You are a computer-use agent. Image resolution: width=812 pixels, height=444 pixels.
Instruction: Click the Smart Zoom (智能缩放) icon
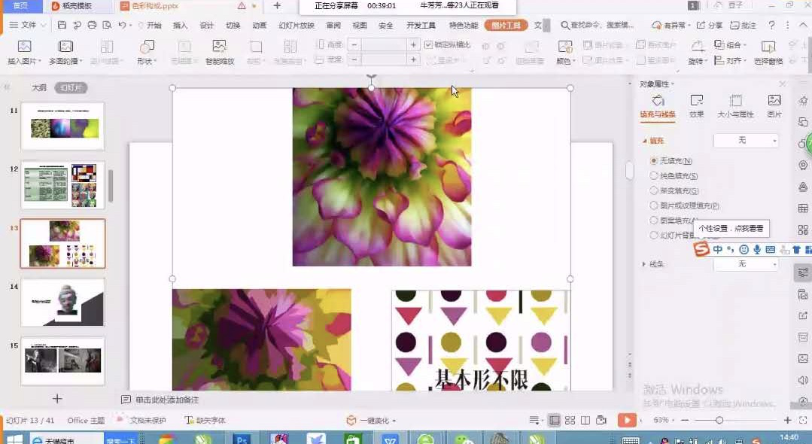point(220,47)
